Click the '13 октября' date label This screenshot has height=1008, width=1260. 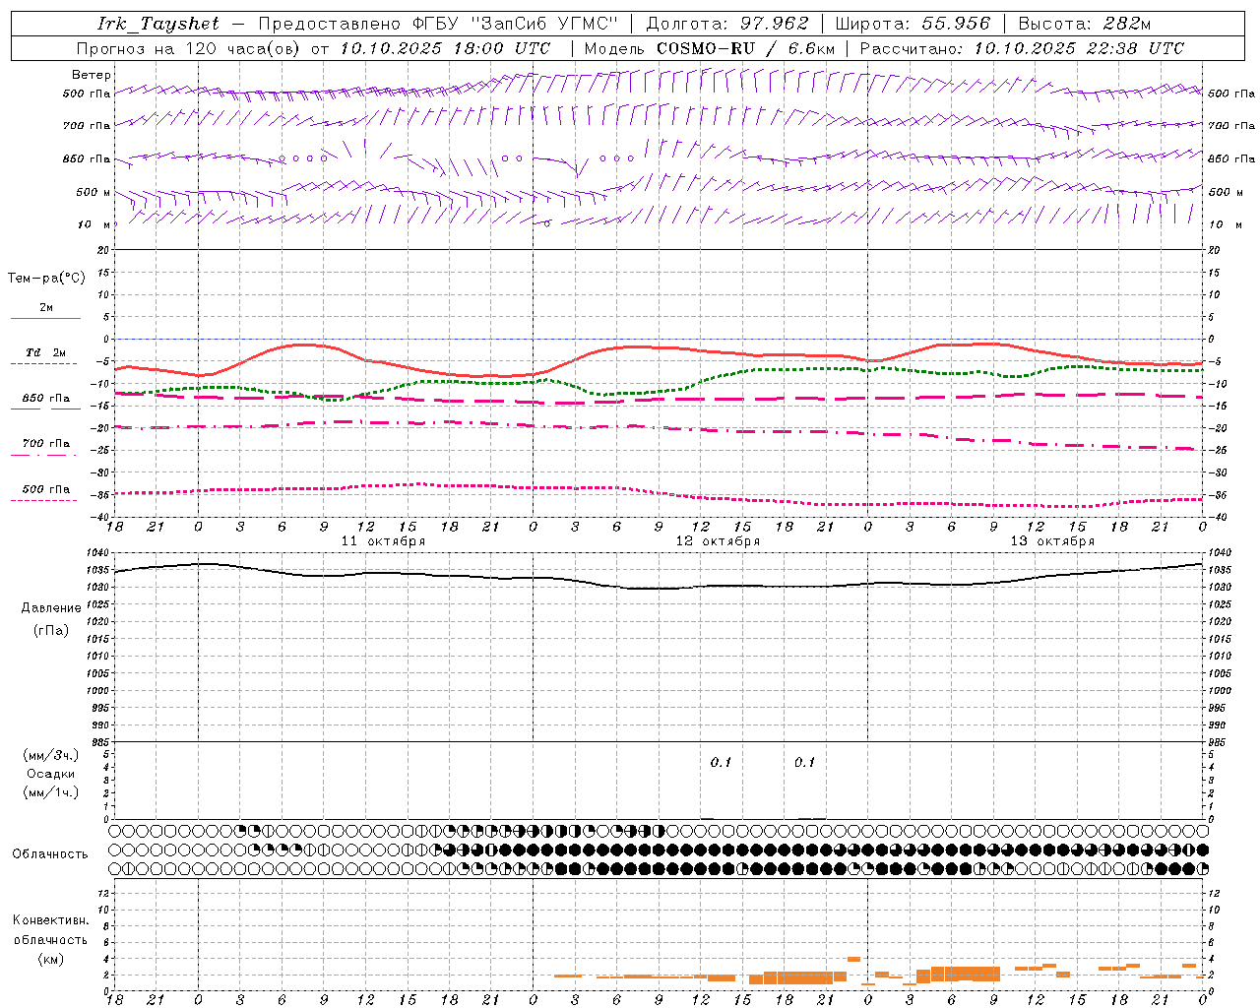click(1052, 541)
